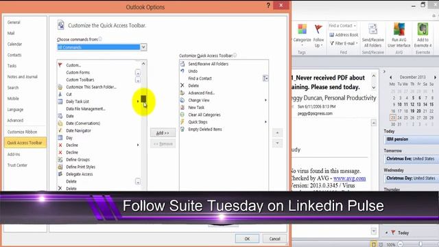The height and width of the screenshot is (247, 439).
Task: Open Custom Toolbars dropdown indicator
Action: click(138, 80)
